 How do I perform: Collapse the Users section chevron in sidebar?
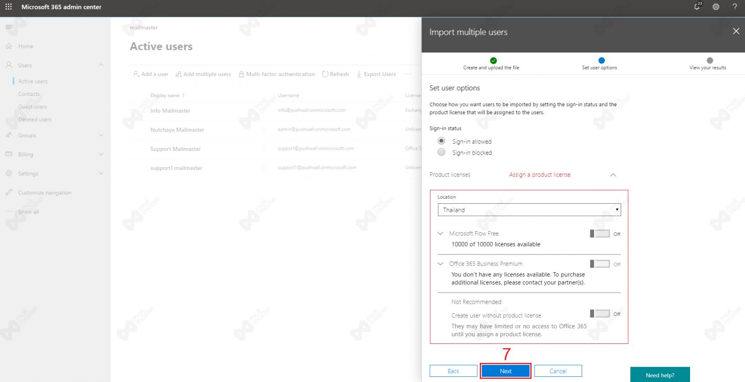pos(101,65)
